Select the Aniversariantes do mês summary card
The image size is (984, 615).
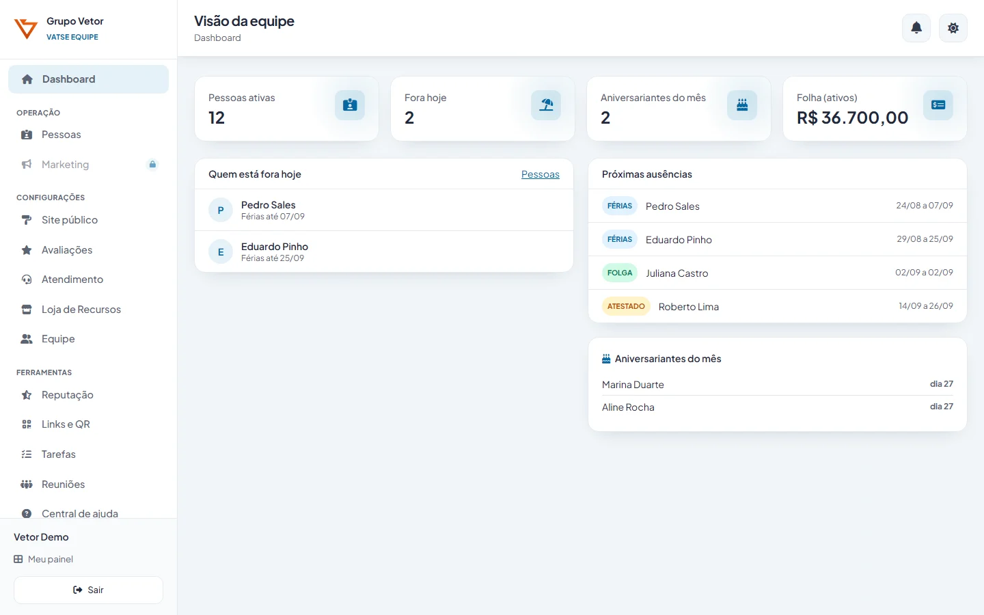679,109
